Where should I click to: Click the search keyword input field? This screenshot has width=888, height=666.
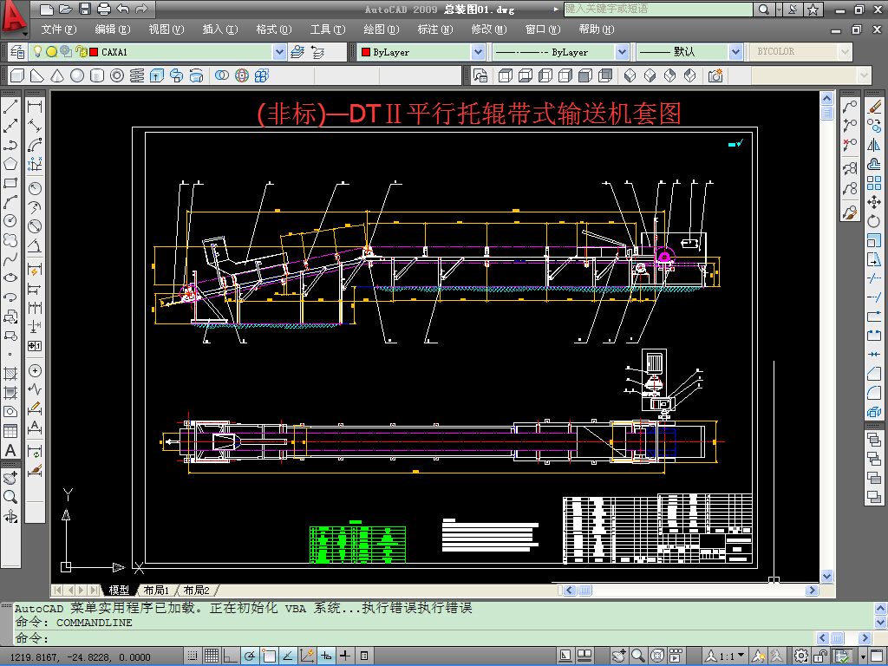point(658,9)
